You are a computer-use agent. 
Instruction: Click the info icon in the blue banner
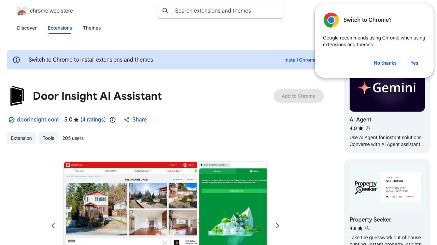coord(16,60)
